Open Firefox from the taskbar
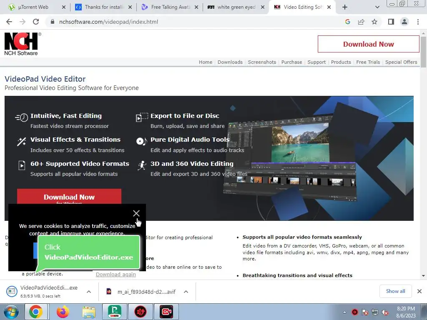This screenshot has height=320, width=427. tap(63, 312)
